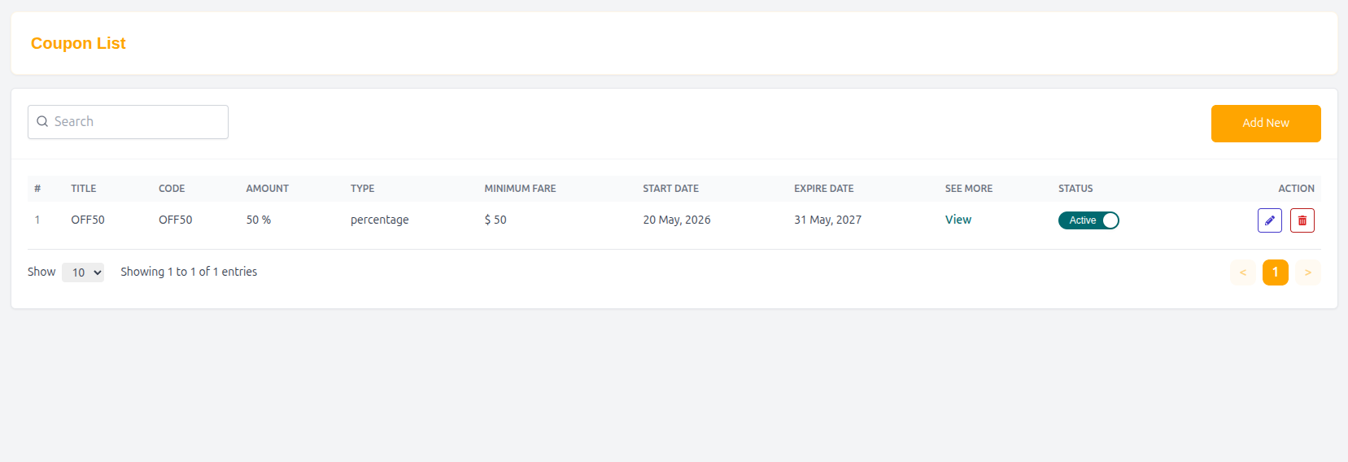Screen dimensions: 1348x462
Task: Focus the Search input field
Action: point(128,122)
